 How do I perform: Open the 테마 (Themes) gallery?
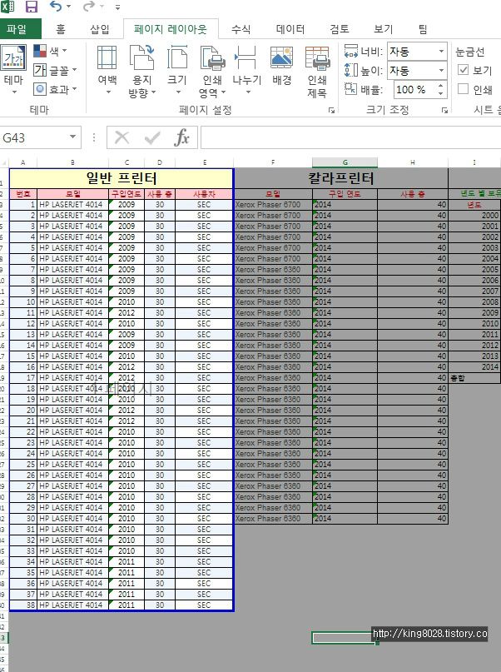click(x=13, y=69)
